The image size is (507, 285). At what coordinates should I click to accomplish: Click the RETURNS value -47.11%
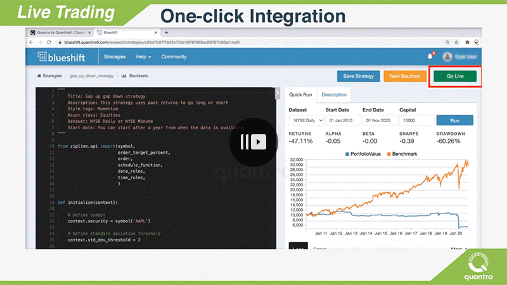300,141
